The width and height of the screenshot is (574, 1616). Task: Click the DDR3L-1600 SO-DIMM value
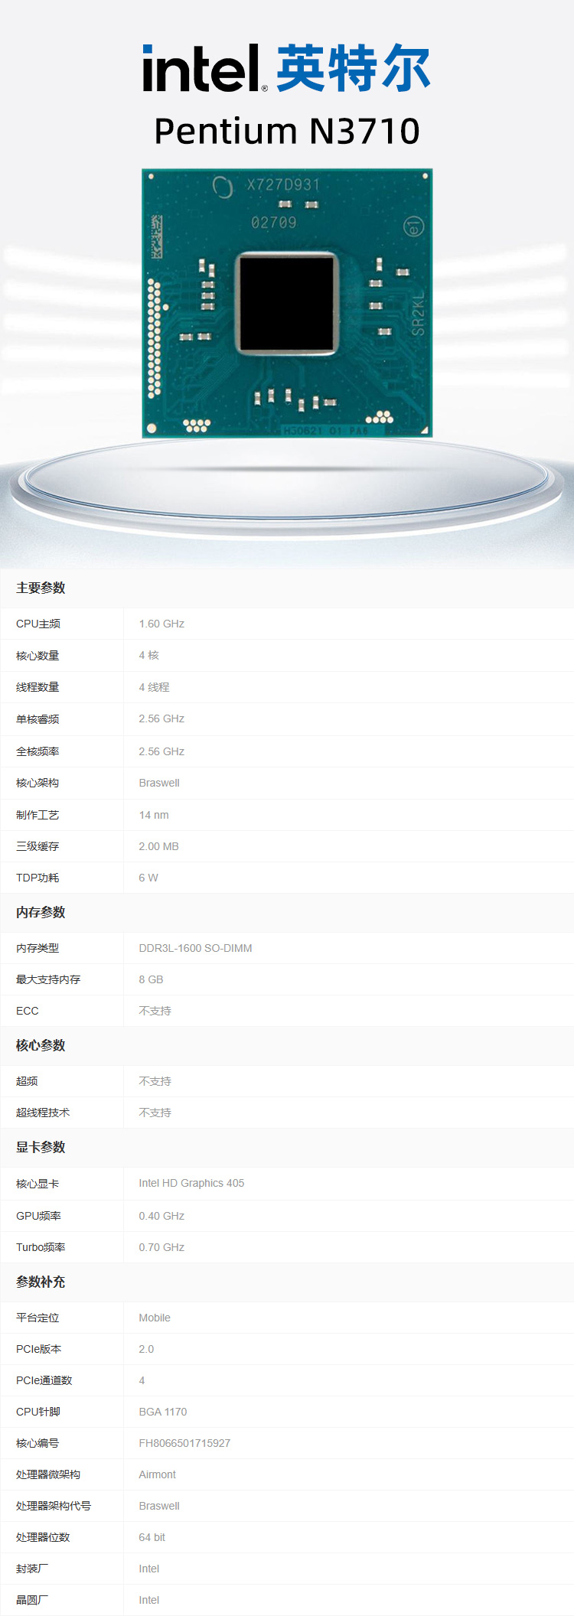tap(195, 948)
